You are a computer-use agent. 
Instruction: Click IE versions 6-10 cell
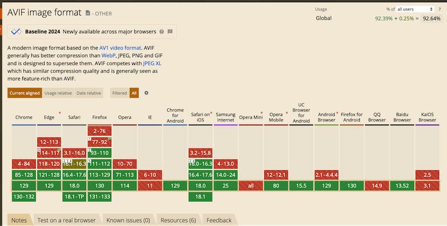150,175
